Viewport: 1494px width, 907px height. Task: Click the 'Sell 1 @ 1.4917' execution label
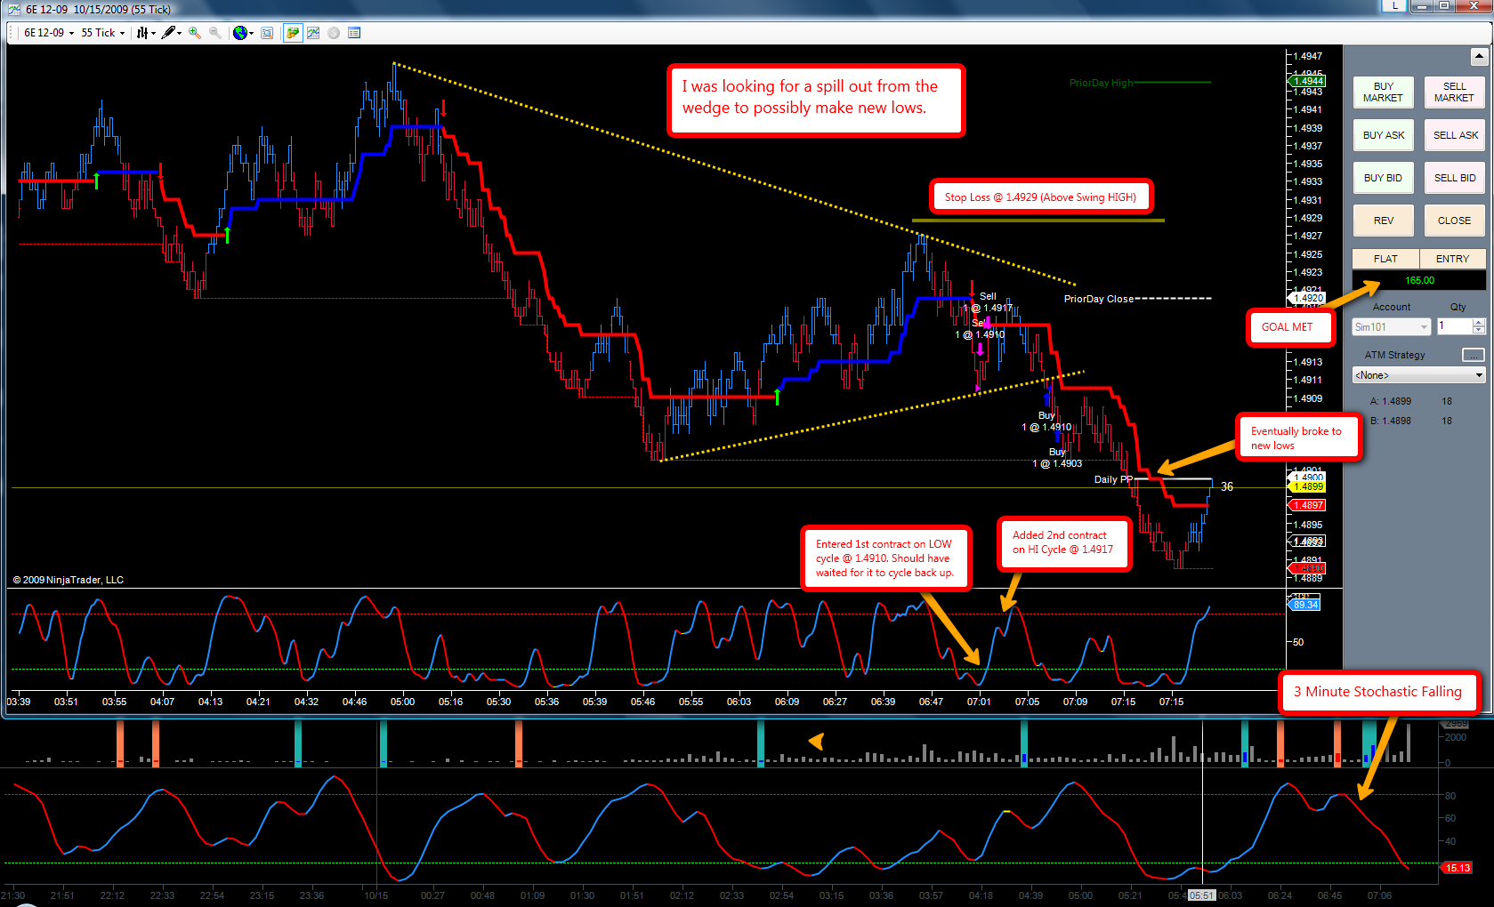[x=988, y=302]
